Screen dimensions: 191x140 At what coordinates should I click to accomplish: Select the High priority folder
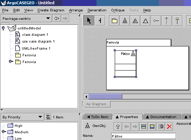pyautogui.click(x=15, y=125)
